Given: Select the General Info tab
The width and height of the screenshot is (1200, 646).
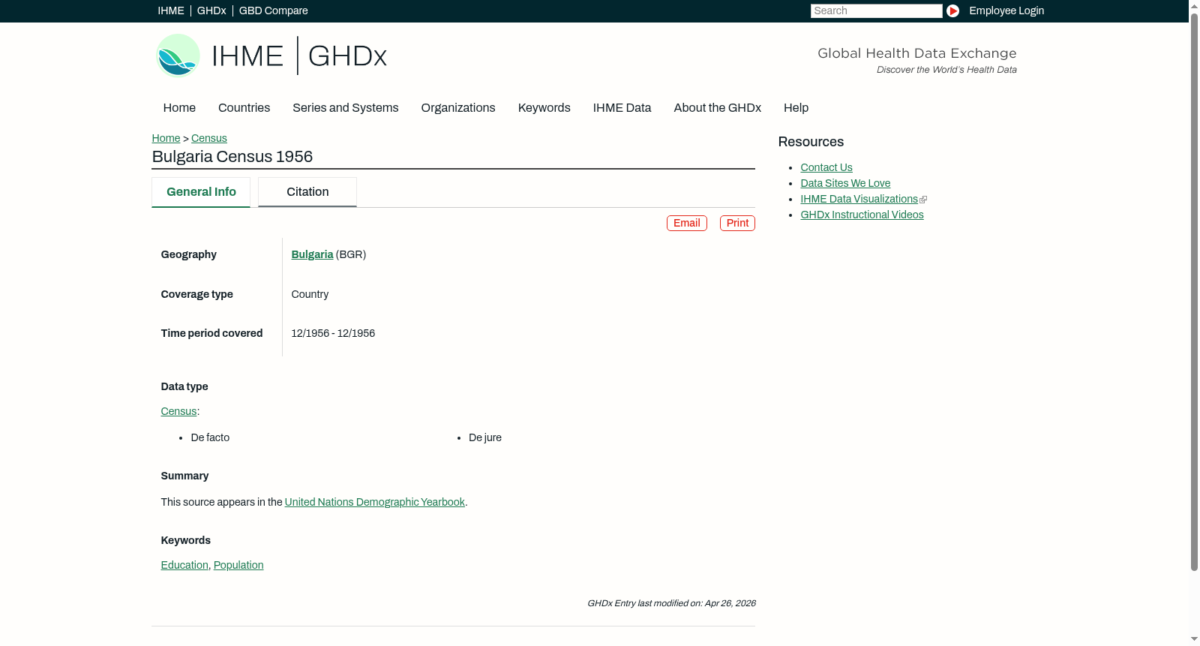Looking at the screenshot, I should [201, 192].
